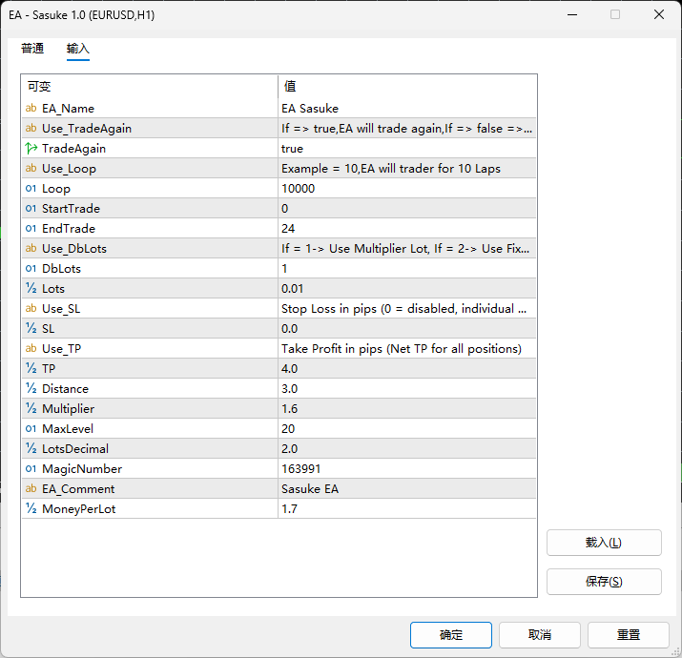This screenshot has width=682, height=658.
Task: Select the Use_SL Stop Loss description text
Action: pyautogui.click(x=403, y=309)
